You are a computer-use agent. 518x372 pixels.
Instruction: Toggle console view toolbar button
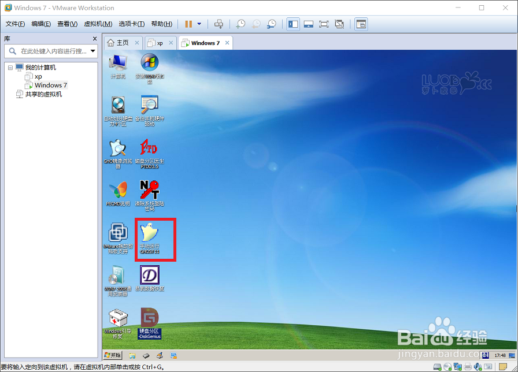(x=361, y=24)
